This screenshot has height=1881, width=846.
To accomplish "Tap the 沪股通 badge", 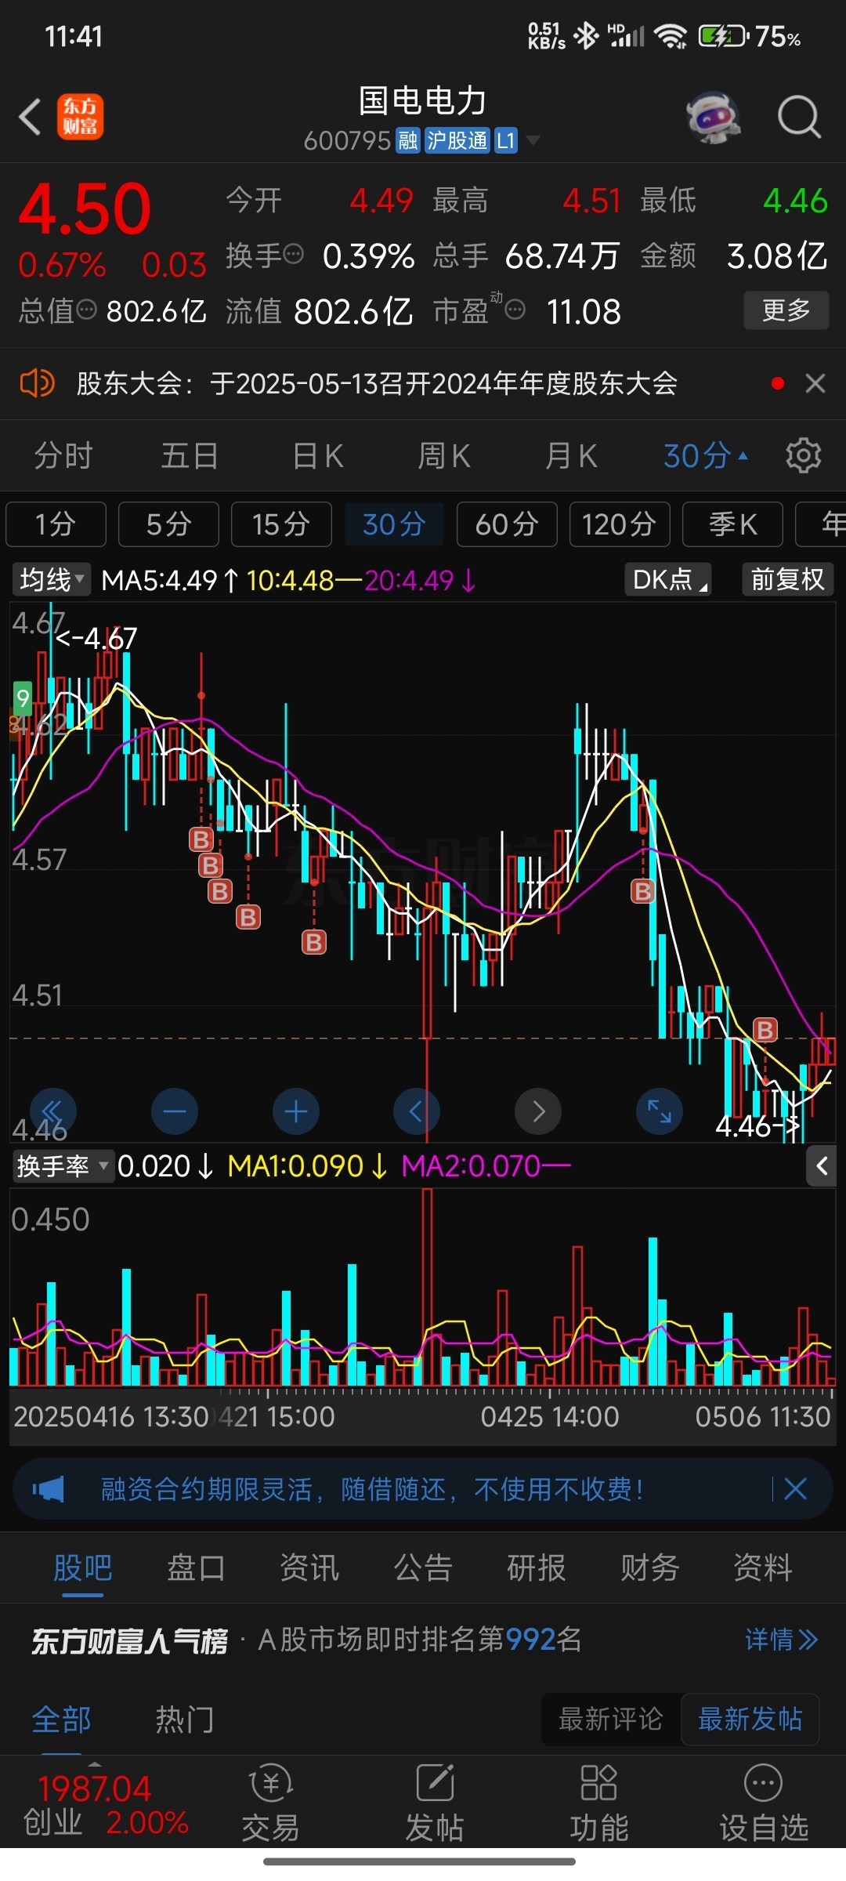I will (x=457, y=140).
